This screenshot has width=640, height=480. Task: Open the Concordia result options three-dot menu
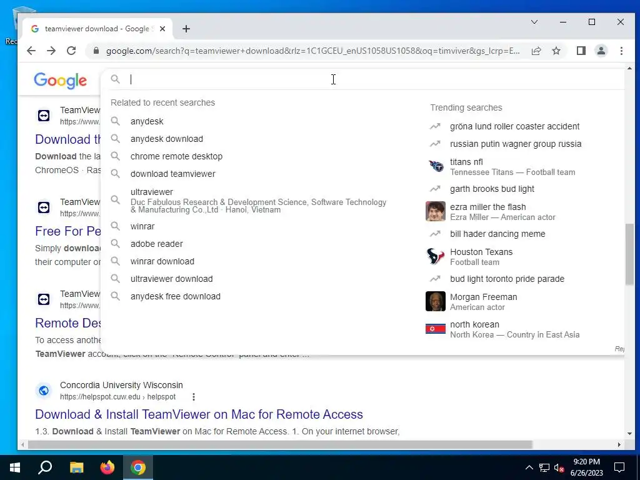coord(194,397)
